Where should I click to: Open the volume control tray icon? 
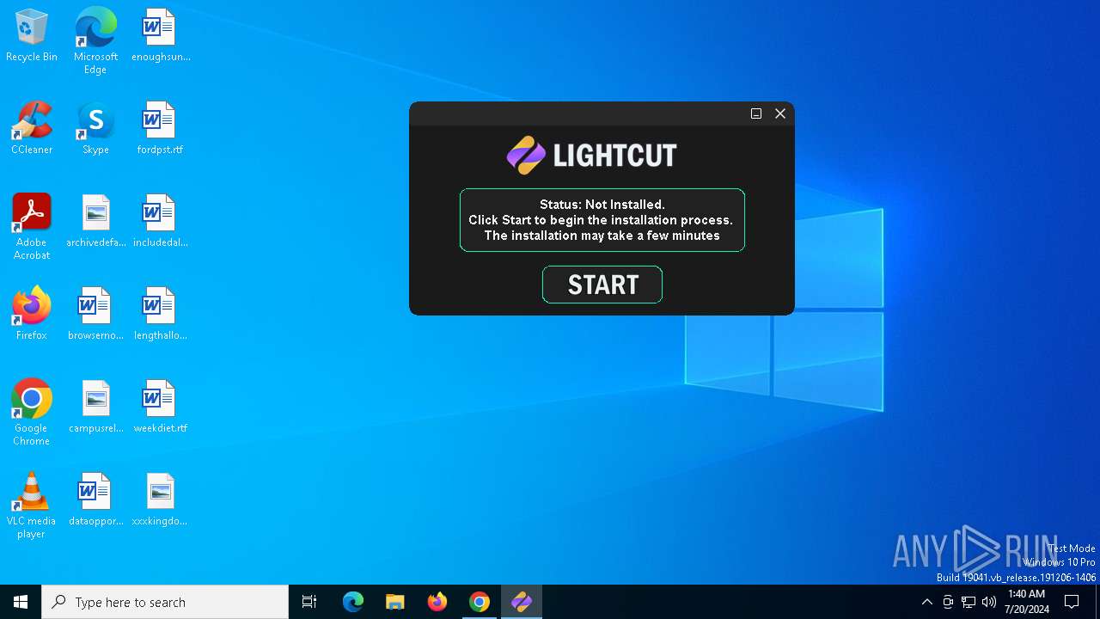pyautogui.click(x=989, y=602)
